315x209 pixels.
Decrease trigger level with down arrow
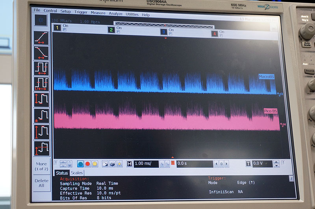[x=276, y=166]
